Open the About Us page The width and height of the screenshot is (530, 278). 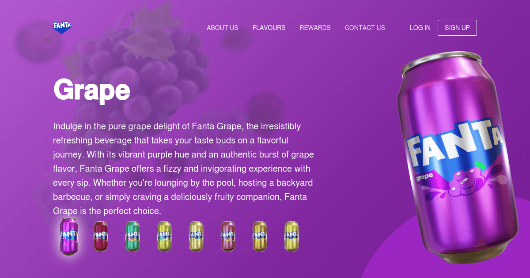coord(223,28)
